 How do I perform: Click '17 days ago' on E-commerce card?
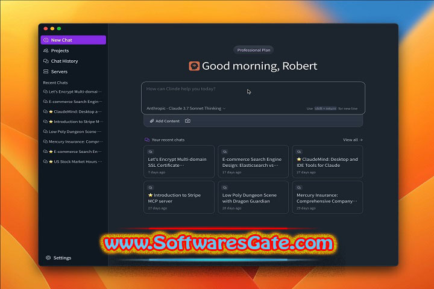click(x=231, y=172)
